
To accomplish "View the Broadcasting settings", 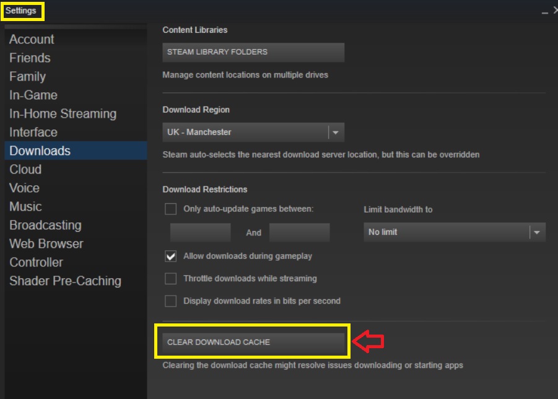I will 45,225.
